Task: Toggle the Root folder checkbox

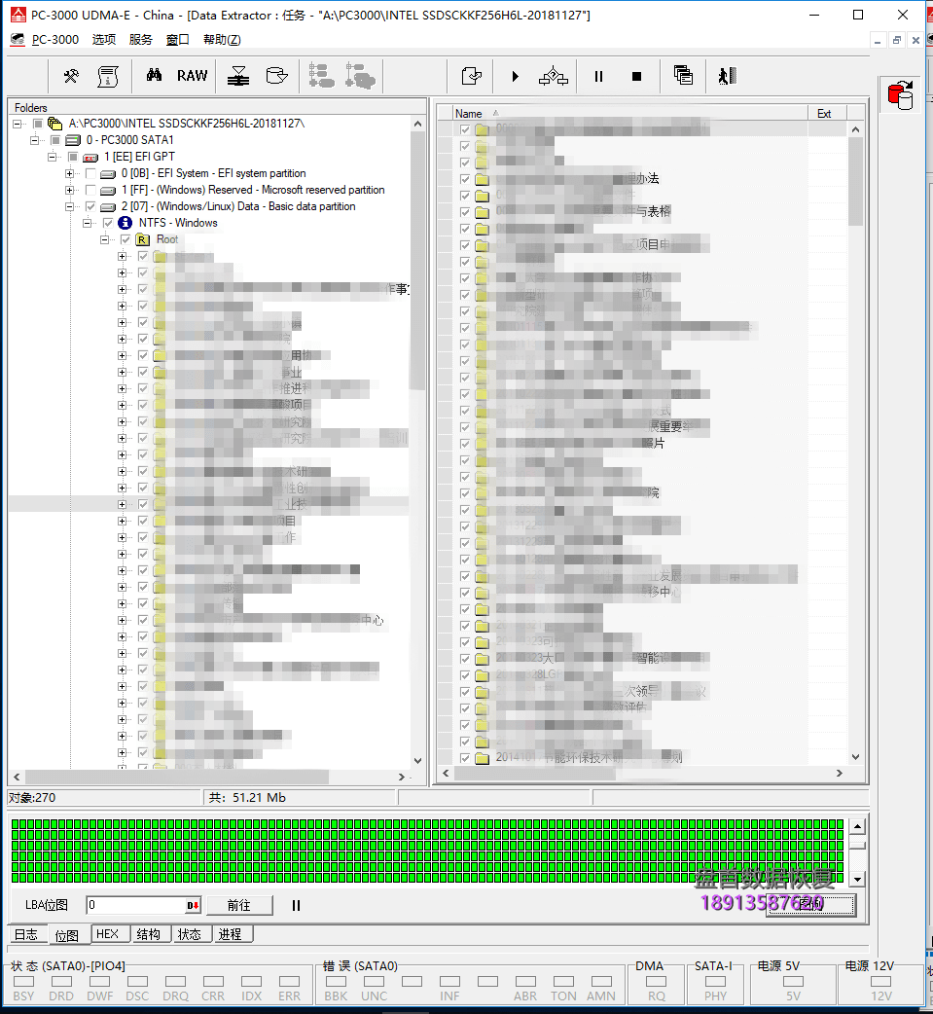Action: (126, 239)
